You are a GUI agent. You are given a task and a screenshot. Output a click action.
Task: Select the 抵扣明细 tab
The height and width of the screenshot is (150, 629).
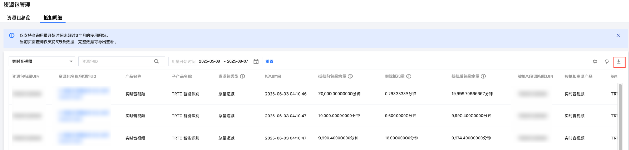point(53,18)
